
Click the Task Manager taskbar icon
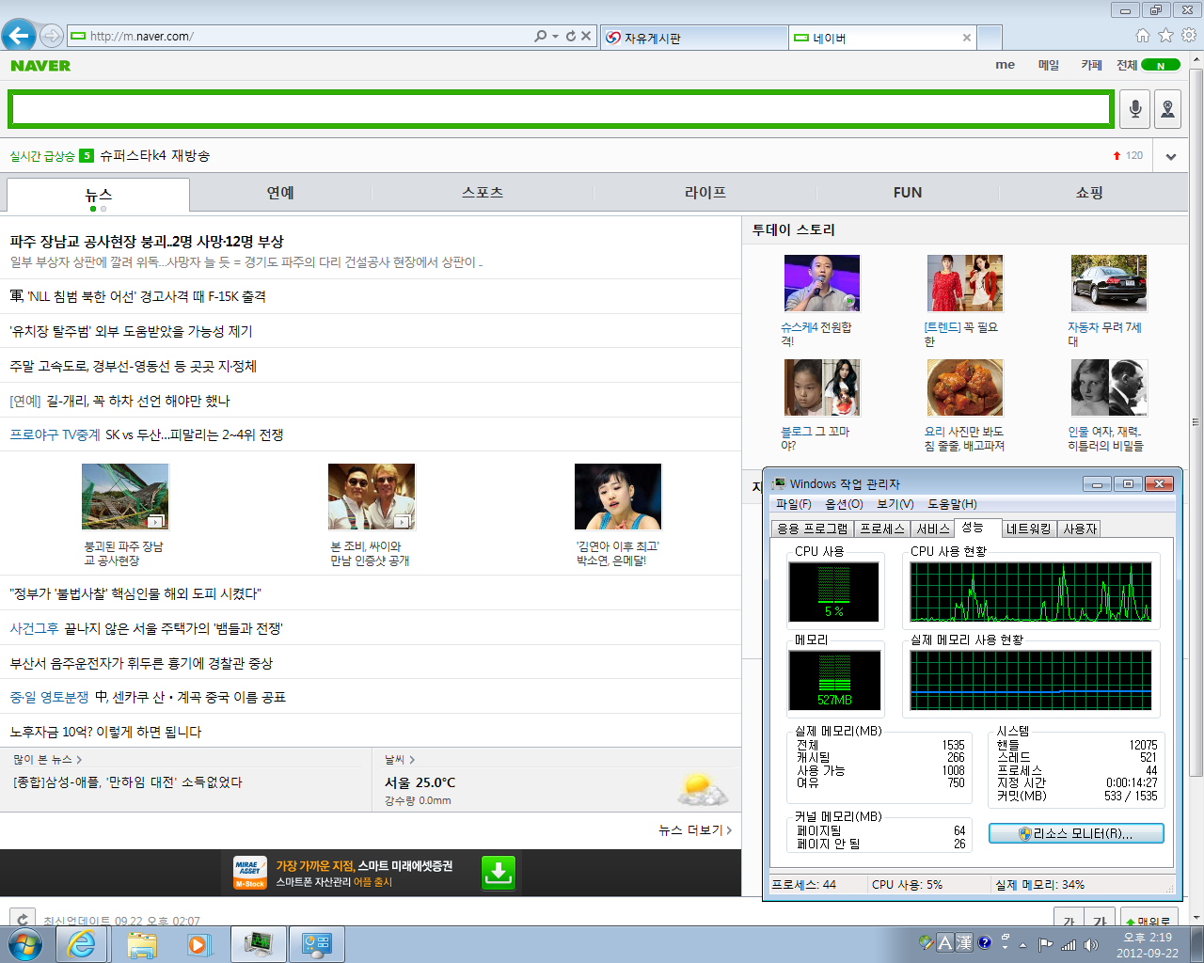point(258,944)
